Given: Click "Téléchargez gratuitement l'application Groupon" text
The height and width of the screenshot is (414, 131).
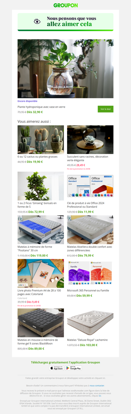Looking at the screenshot, I should tap(65, 362).
